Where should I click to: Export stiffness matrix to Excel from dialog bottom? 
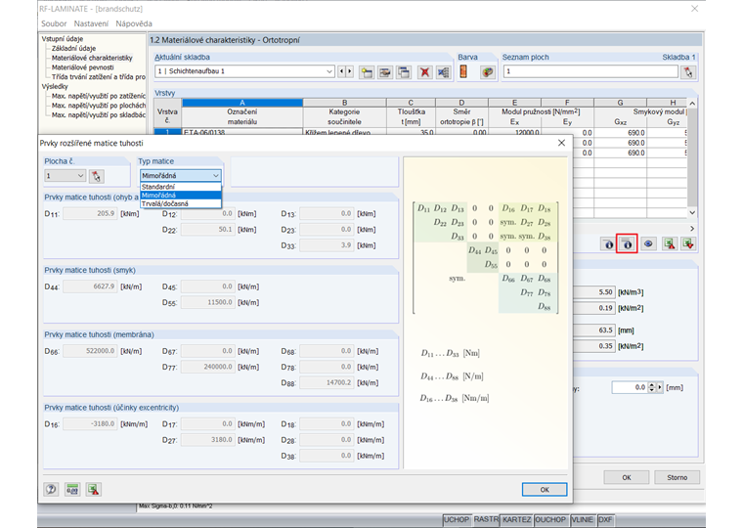click(93, 489)
